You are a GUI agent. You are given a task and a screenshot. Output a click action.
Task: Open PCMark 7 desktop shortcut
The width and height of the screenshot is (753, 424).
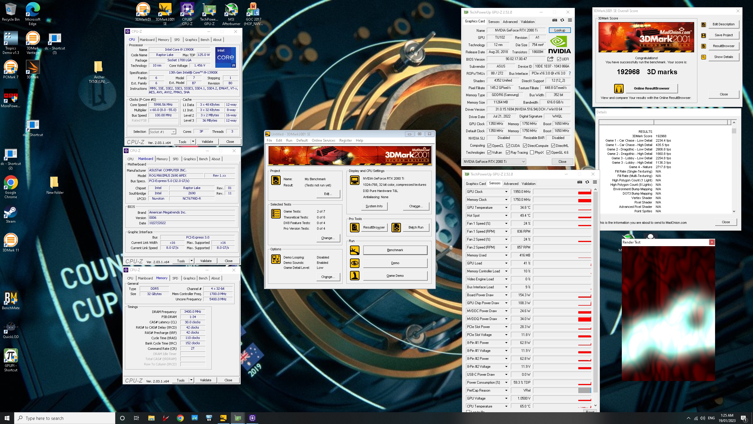pos(11,69)
